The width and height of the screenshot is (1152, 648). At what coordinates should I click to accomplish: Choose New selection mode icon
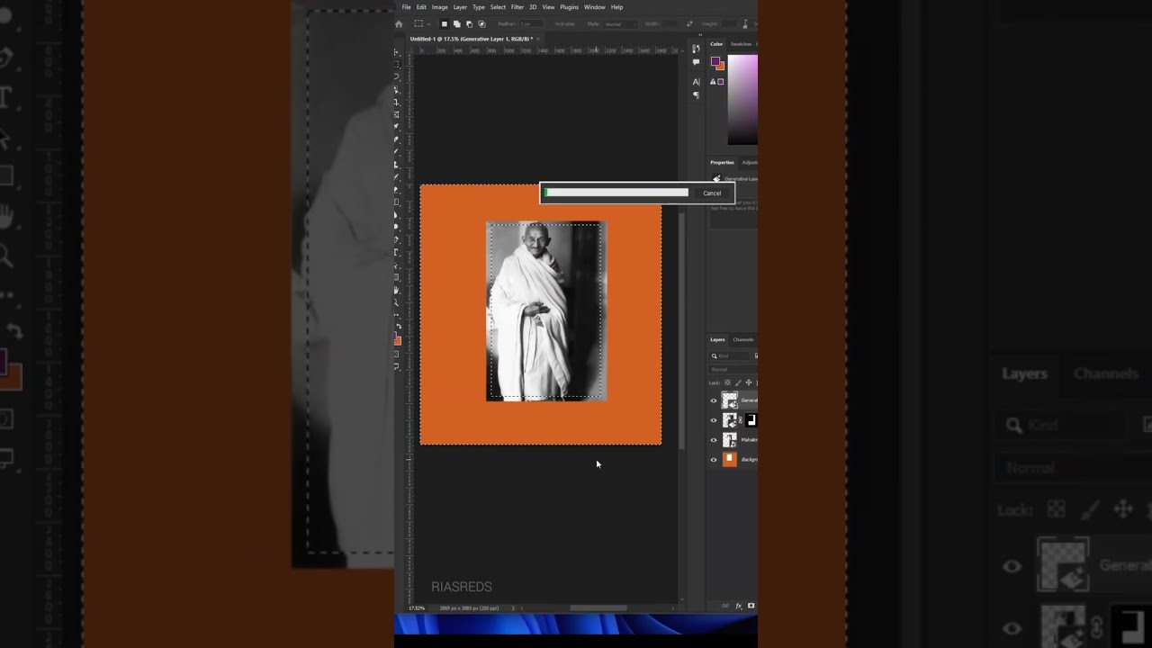tap(445, 24)
